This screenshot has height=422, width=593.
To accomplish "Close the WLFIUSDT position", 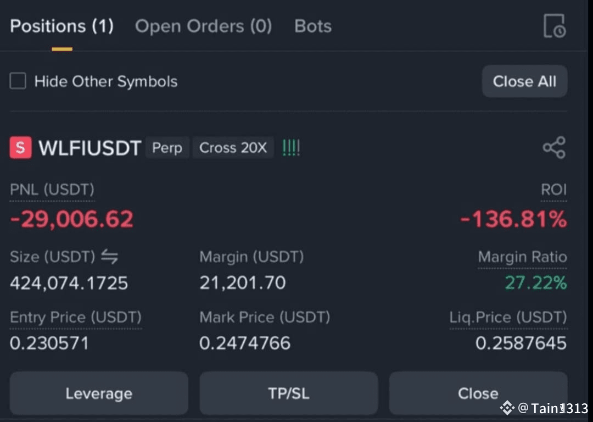I will [478, 393].
